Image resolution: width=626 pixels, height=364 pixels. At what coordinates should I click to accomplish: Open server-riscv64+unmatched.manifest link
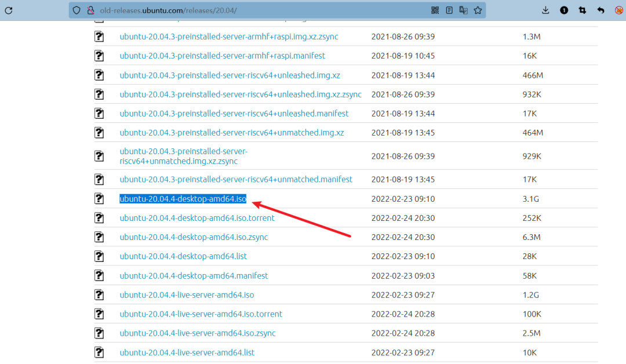235,179
